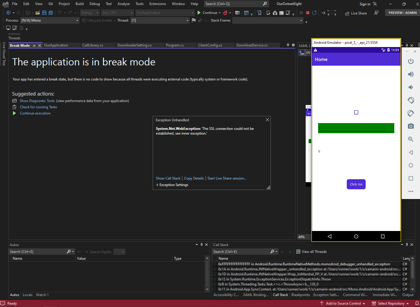420x307 pixels.
Task: Pin the Autos window
Action: (x=201, y=245)
